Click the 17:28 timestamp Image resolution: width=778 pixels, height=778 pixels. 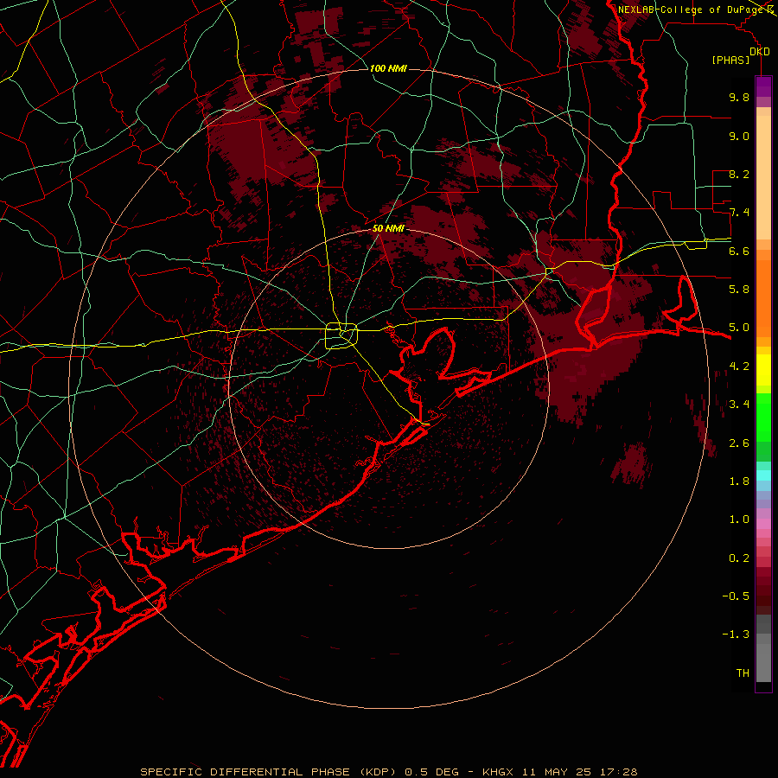tap(618, 772)
